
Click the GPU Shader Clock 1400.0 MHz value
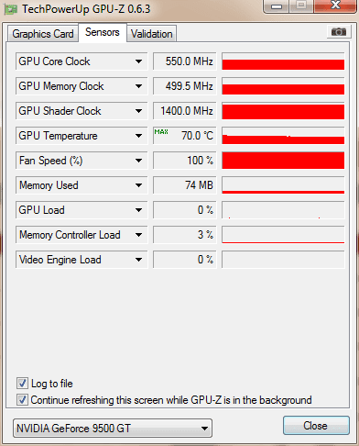pos(185,111)
